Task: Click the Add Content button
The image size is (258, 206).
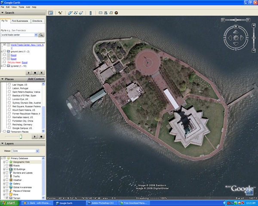Action: tap(36, 79)
